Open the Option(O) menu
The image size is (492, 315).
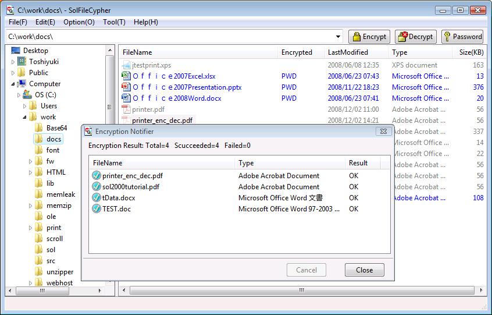coord(79,22)
